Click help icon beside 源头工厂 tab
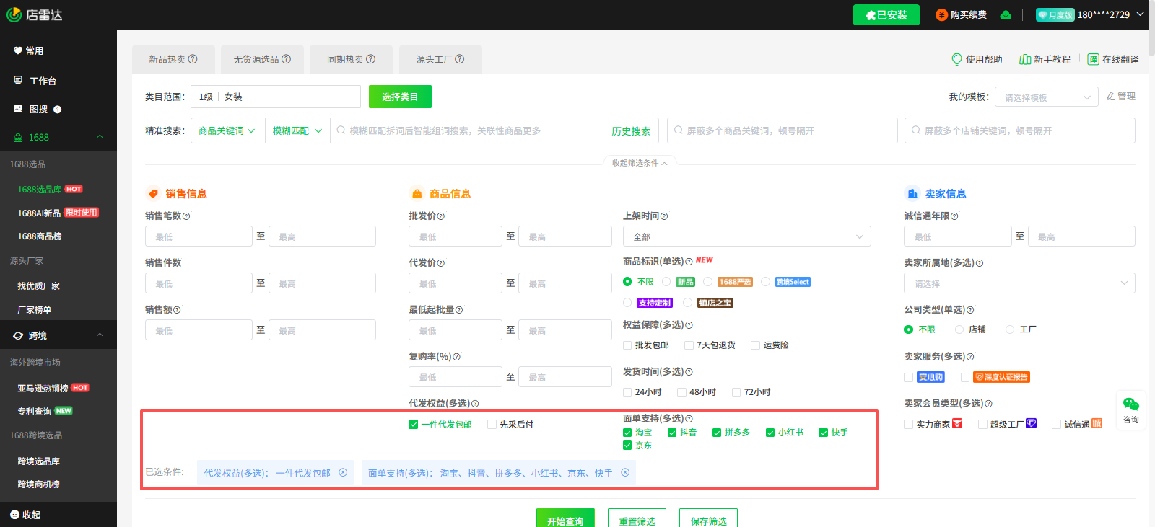Image resolution: width=1155 pixels, height=527 pixels. click(459, 59)
